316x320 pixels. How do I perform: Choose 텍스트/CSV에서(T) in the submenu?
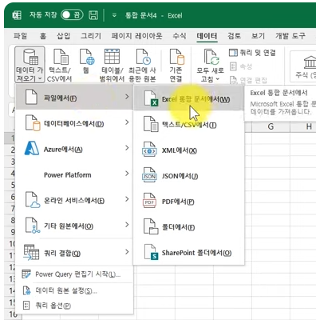coord(188,125)
